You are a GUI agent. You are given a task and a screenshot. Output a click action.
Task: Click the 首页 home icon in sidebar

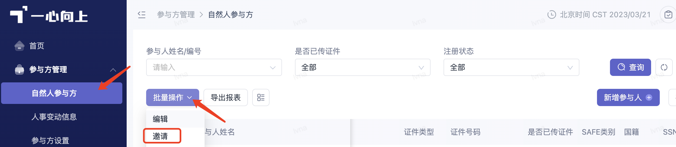pos(19,46)
